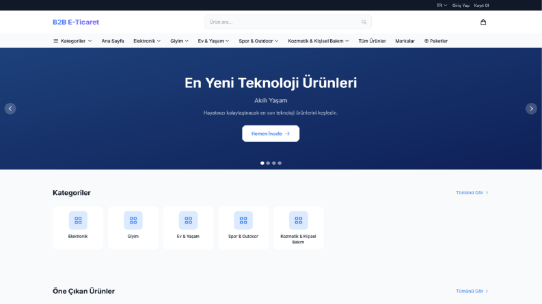Open Markalar in navigation
The height and width of the screenshot is (304, 542).
(x=405, y=41)
